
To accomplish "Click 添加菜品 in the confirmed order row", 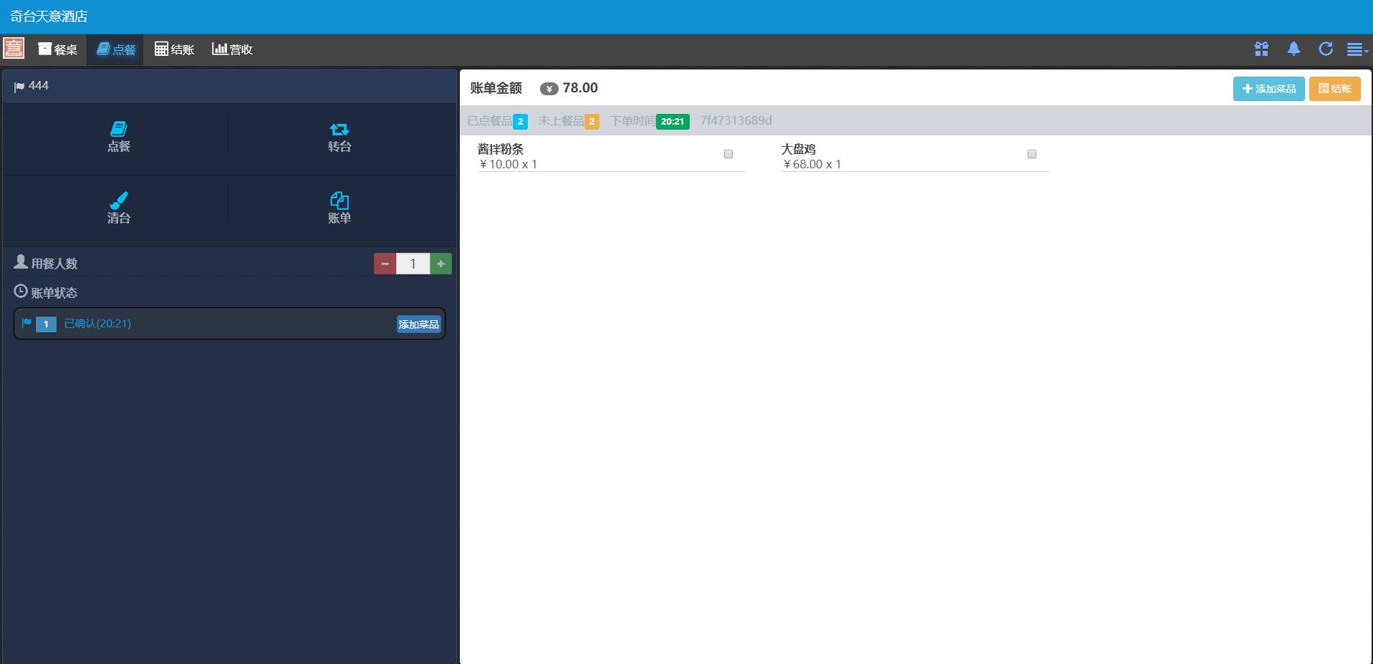I will (419, 324).
